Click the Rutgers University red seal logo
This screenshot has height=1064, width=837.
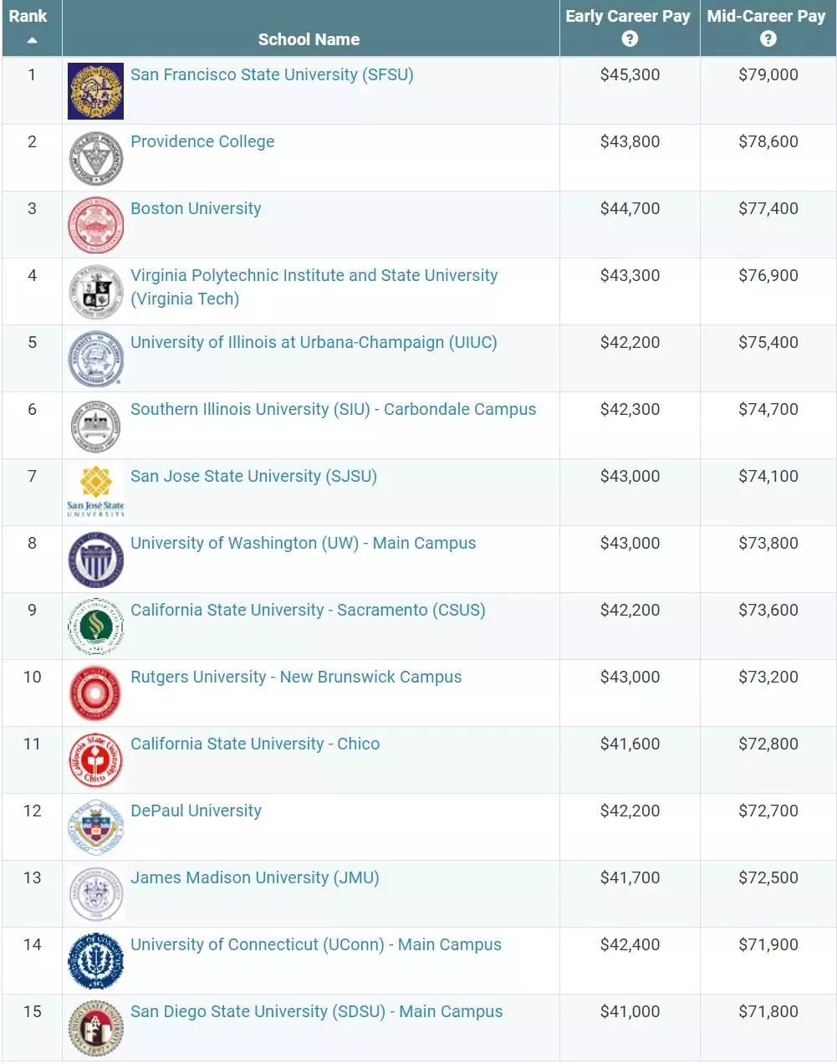95,693
